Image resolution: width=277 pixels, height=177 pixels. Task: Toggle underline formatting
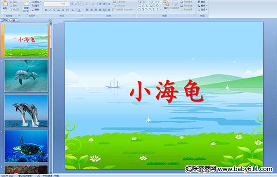(x=54, y=10)
